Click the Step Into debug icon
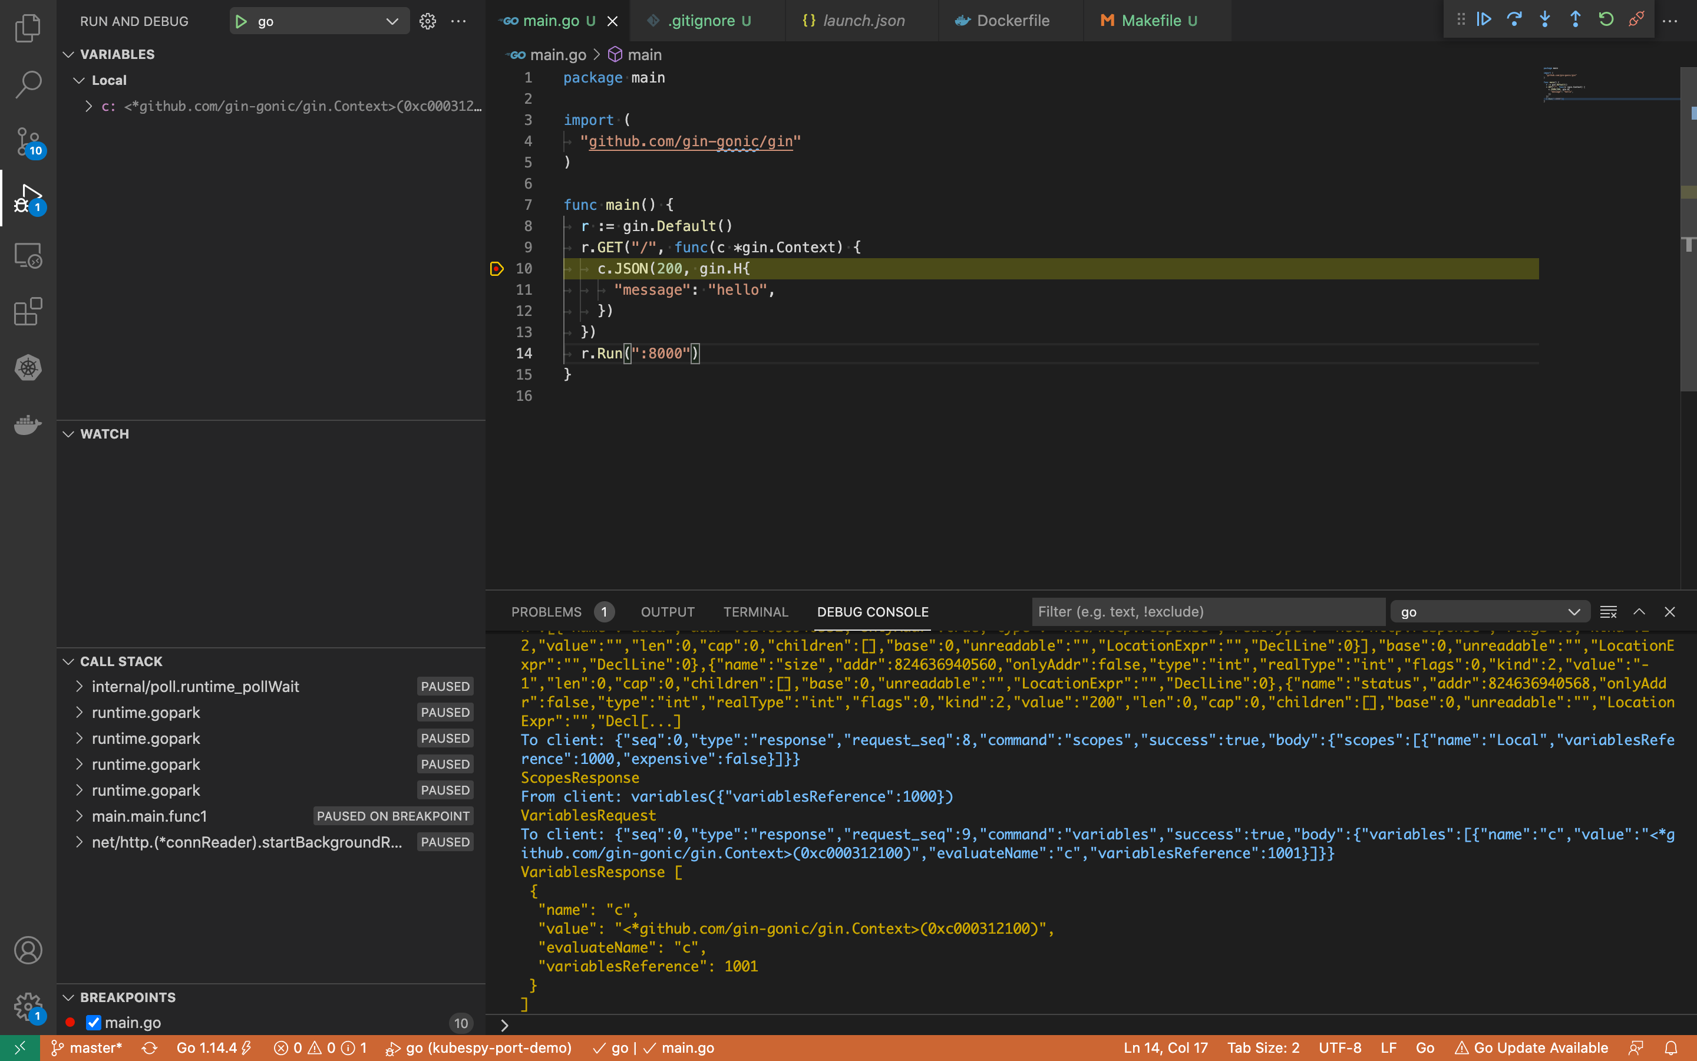This screenshot has height=1061, width=1697. [1545, 19]
